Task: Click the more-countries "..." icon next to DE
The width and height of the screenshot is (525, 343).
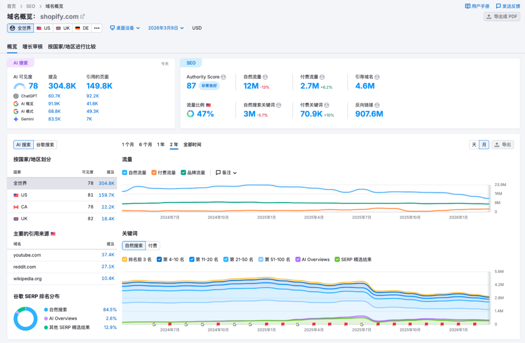Action: coord(96,27)
